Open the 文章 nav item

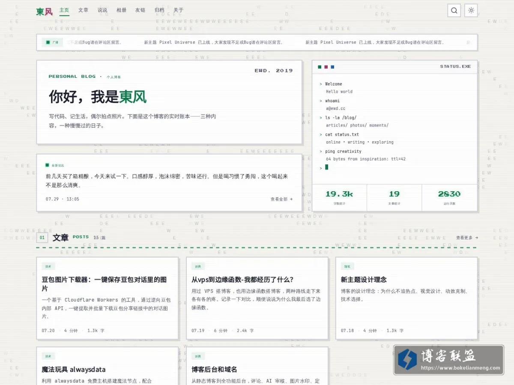click(x=83, y=10)
